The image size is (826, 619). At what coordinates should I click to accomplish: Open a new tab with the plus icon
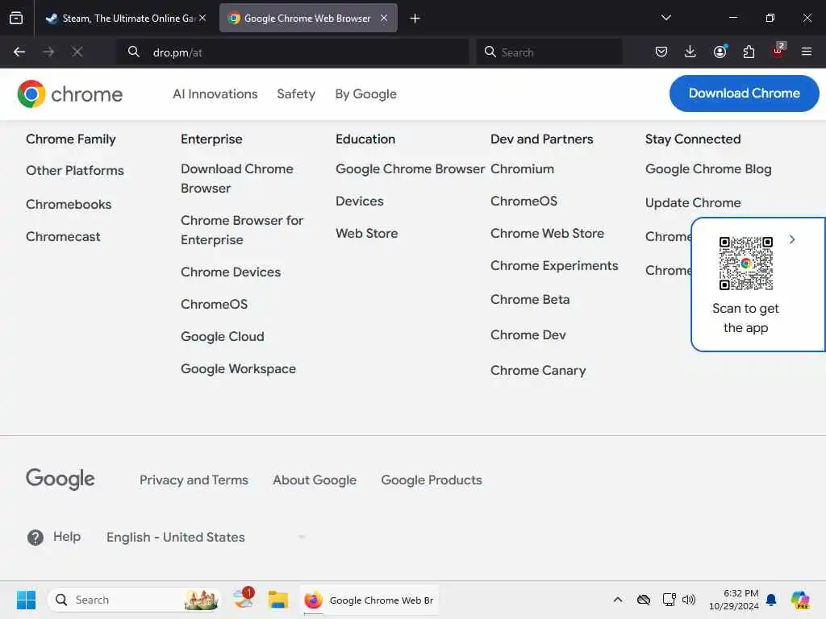click(415, 19)
